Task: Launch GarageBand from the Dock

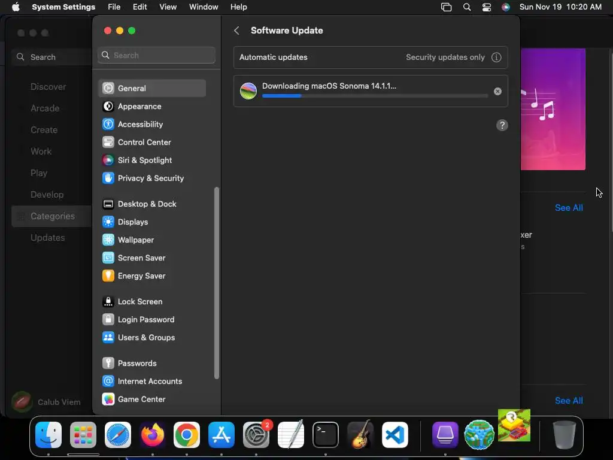Action: [360, 435]
